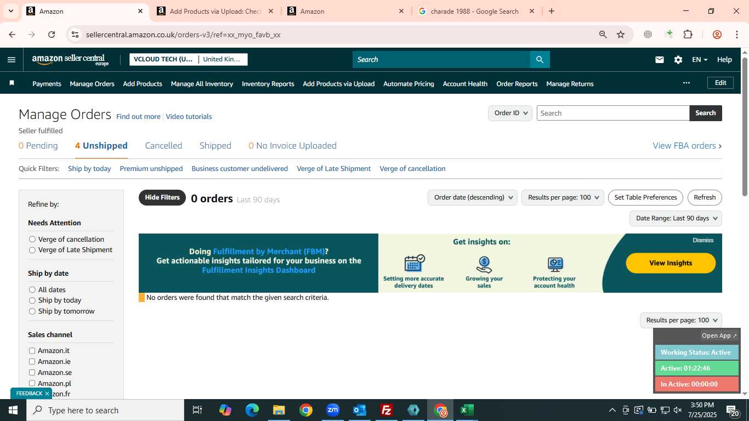
Task: Open the top Results per page dropdown
Action: click(x=563, y=197)
